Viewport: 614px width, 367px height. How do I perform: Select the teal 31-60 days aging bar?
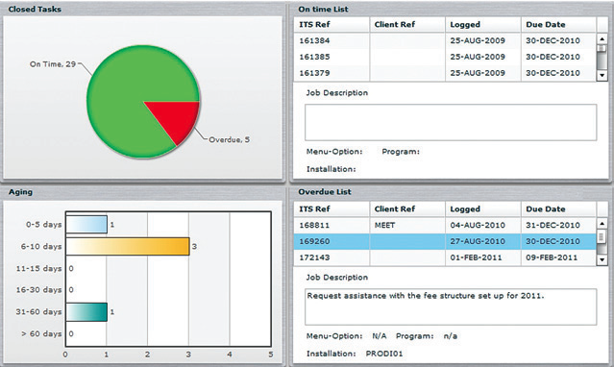(86, 312)
